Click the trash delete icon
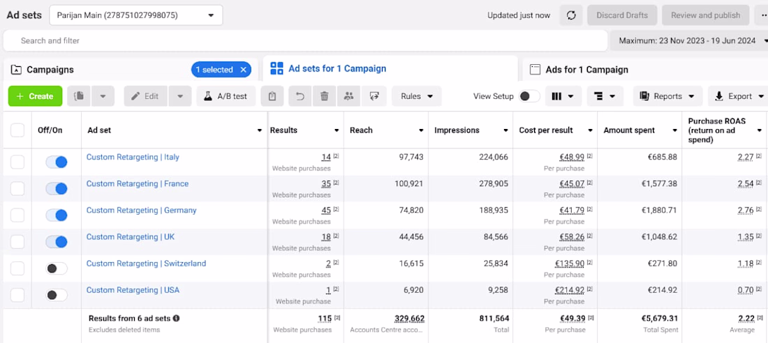This screenshot has height=343, width=768. point(324,96)
